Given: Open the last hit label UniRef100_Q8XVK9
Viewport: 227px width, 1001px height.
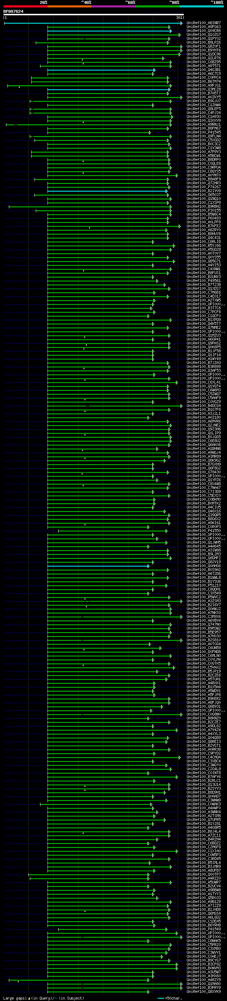Looking at the screenshot, I should point(203,992).
